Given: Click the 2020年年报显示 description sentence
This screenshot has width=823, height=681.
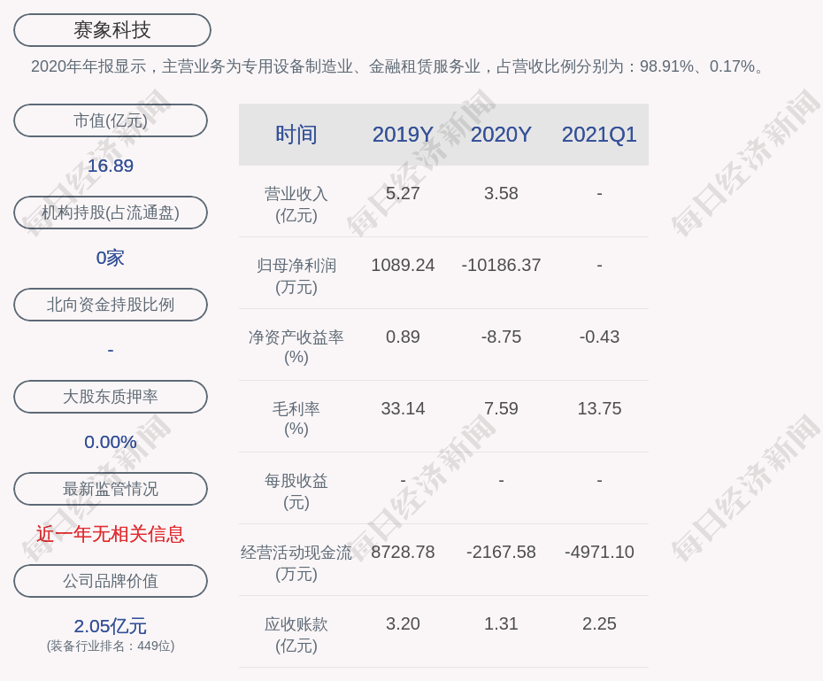Looking at the screenshot, I should pos(397,66).
